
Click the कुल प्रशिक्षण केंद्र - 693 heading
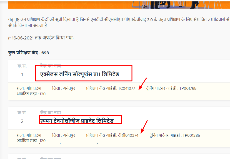[x=28, y=53]
